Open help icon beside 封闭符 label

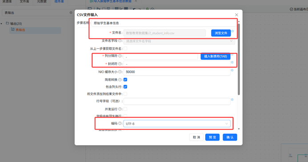[120, 64]
